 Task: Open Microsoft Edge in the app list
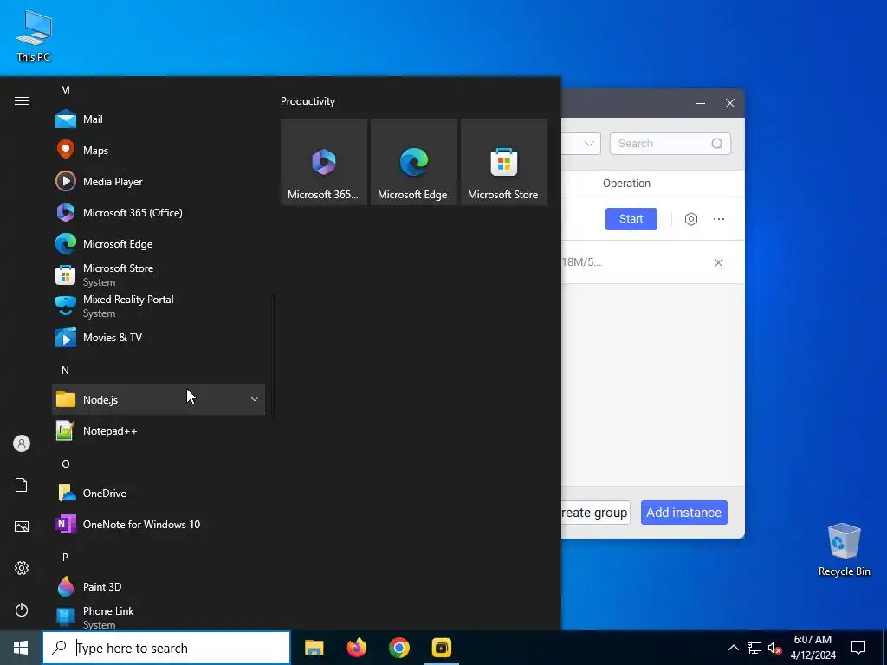[x=159, y=243]
